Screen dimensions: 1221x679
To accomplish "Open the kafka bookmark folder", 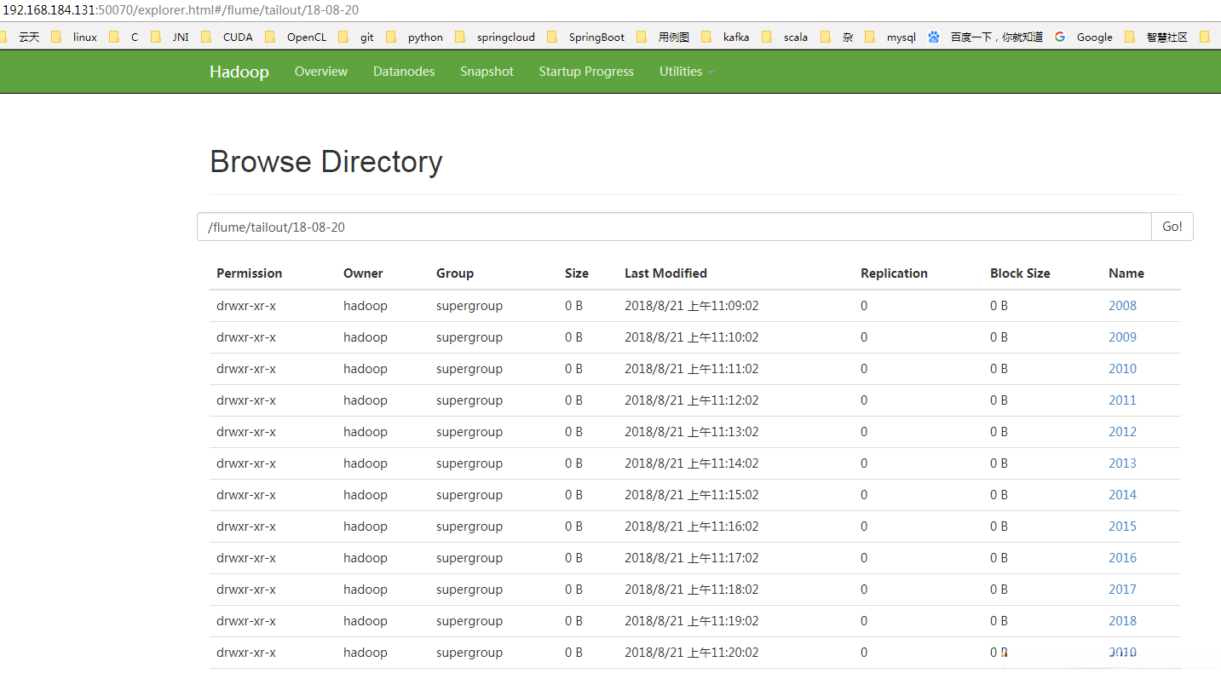I will pyautogui.click(x=735, y=37).
